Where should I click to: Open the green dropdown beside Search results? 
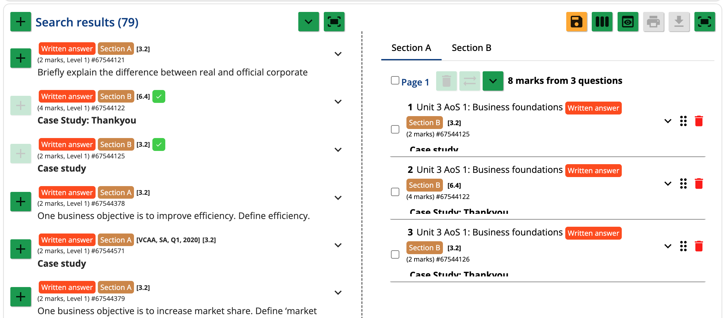pos(309,22)
